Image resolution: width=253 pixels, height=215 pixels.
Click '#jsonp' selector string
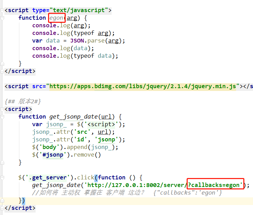(53, 155)
